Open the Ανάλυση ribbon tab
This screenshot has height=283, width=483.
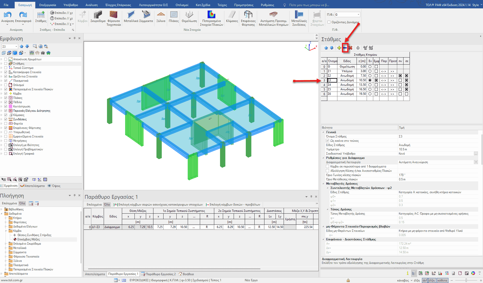(x=91, y=5)
